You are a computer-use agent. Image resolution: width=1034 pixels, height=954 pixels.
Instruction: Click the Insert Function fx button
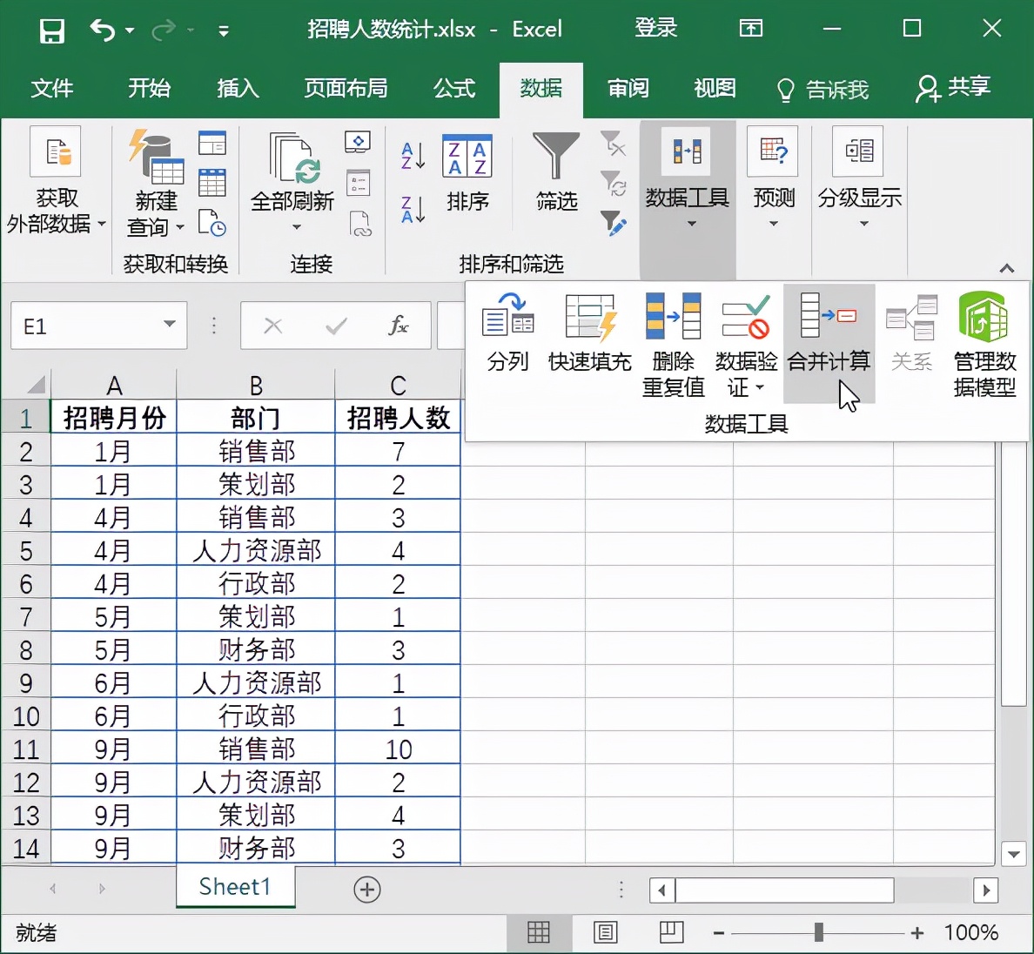pos(399,325)
